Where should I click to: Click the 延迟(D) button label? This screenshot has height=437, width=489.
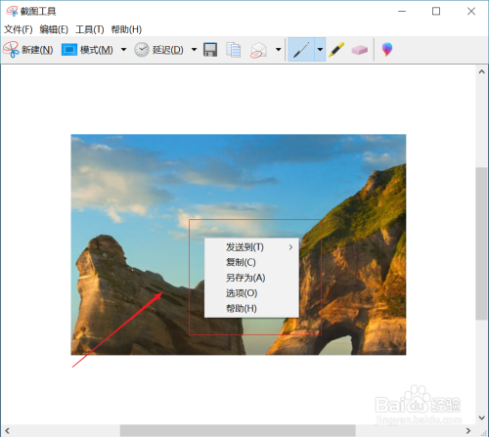[168, 50]
